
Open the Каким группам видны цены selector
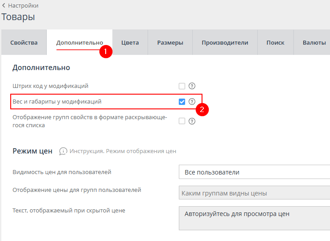[x=254, y=193]
